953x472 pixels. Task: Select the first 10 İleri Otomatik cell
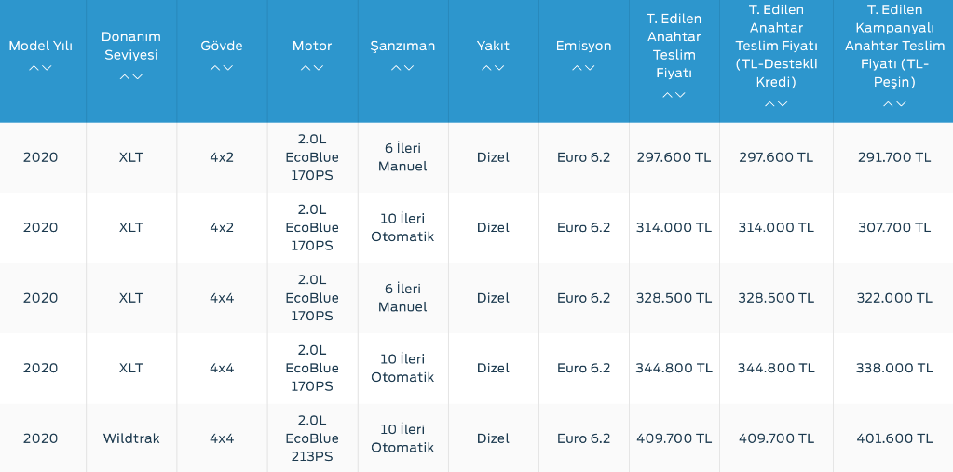[402, 228]
